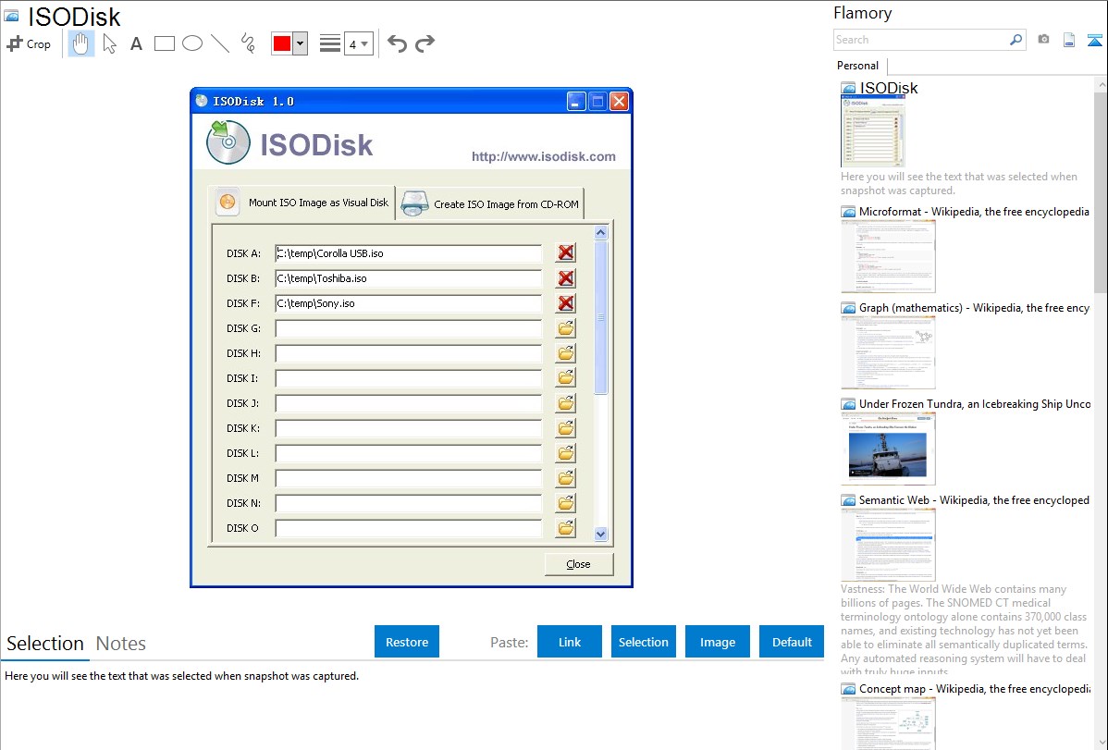Unmount DISK B with red X icon
This screenshot has height=750, width=1108.
pos(565,277)
